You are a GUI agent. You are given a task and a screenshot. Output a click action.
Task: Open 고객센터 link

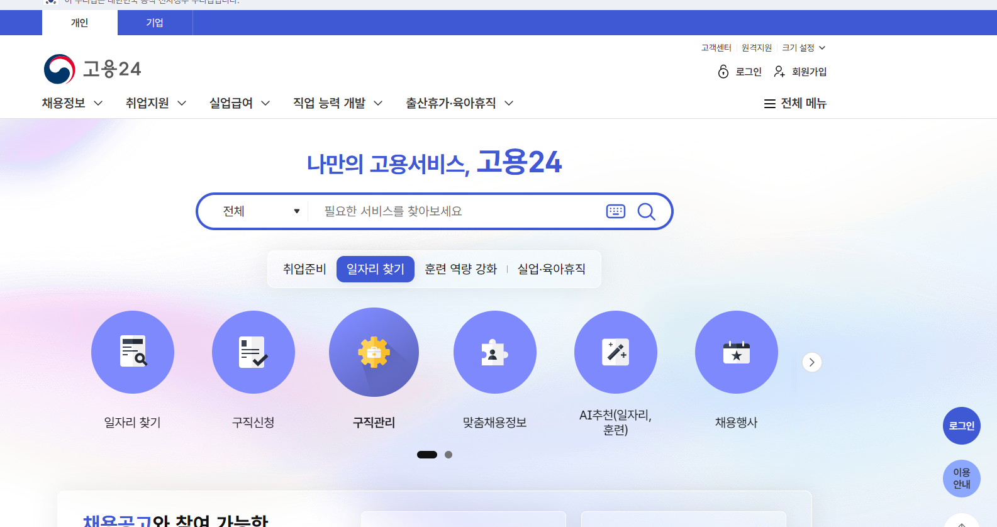tap(716, 48)
